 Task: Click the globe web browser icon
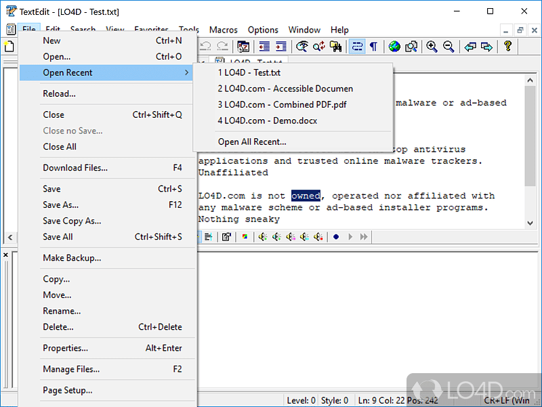click(x=394, y=46)
